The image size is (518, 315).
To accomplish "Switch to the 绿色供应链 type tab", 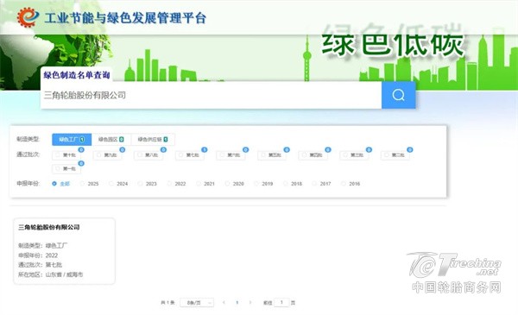I will point(153,139).
